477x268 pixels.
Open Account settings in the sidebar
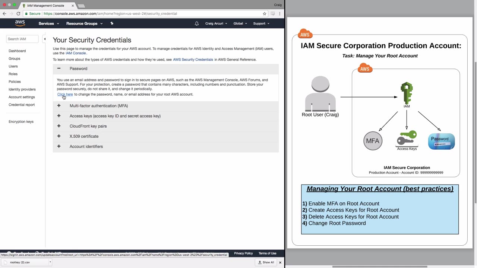[22, 97]
